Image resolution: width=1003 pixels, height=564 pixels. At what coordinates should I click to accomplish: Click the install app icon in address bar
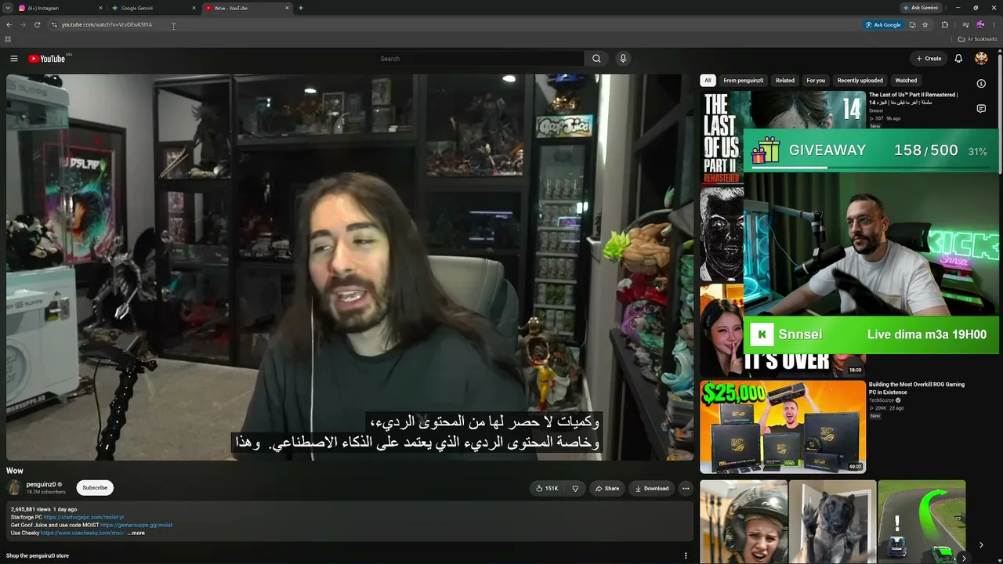pos(912,25)
